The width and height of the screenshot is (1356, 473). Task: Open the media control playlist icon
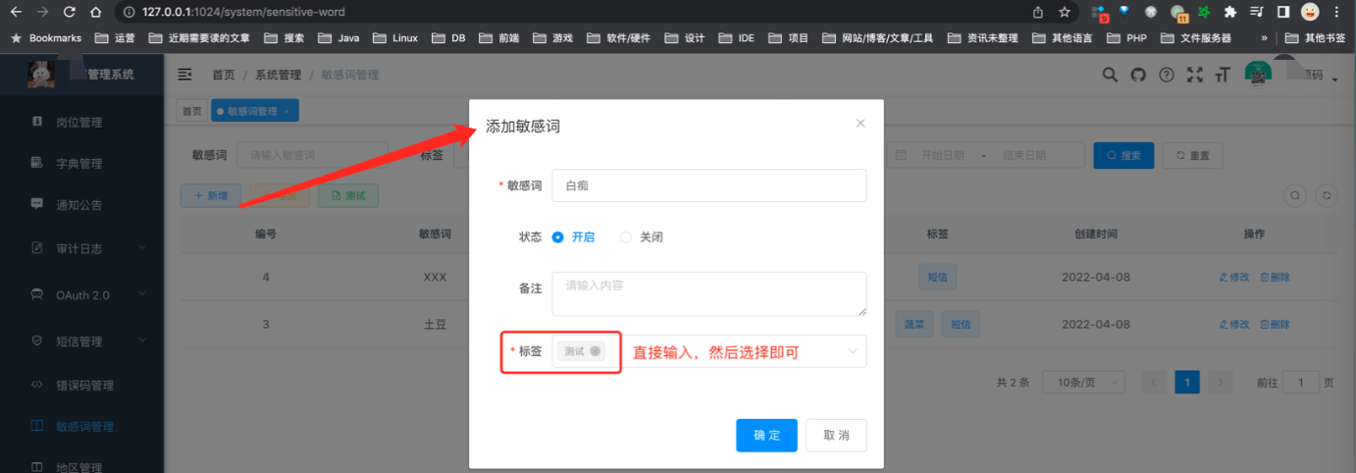(1256, 12)
